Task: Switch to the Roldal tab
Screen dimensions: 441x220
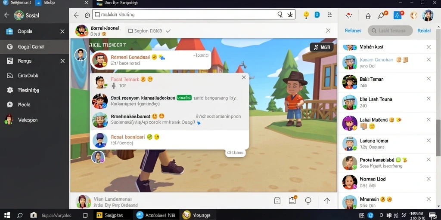Action: click(x=424, y=31)
